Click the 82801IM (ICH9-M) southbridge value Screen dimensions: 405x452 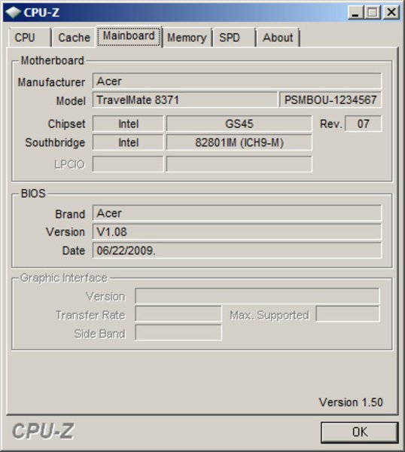tap(239, 142)
